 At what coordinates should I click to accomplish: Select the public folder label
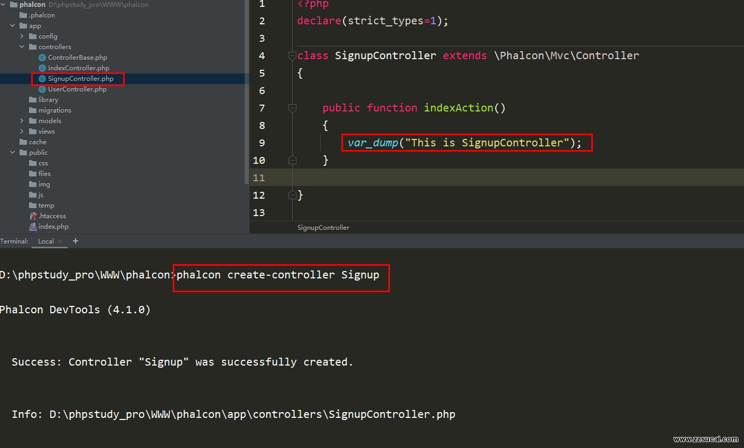(38, 153)
